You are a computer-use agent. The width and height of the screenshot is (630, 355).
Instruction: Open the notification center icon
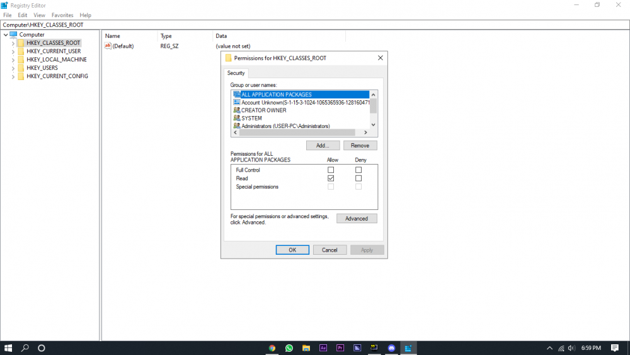click(x=615, y=348)
